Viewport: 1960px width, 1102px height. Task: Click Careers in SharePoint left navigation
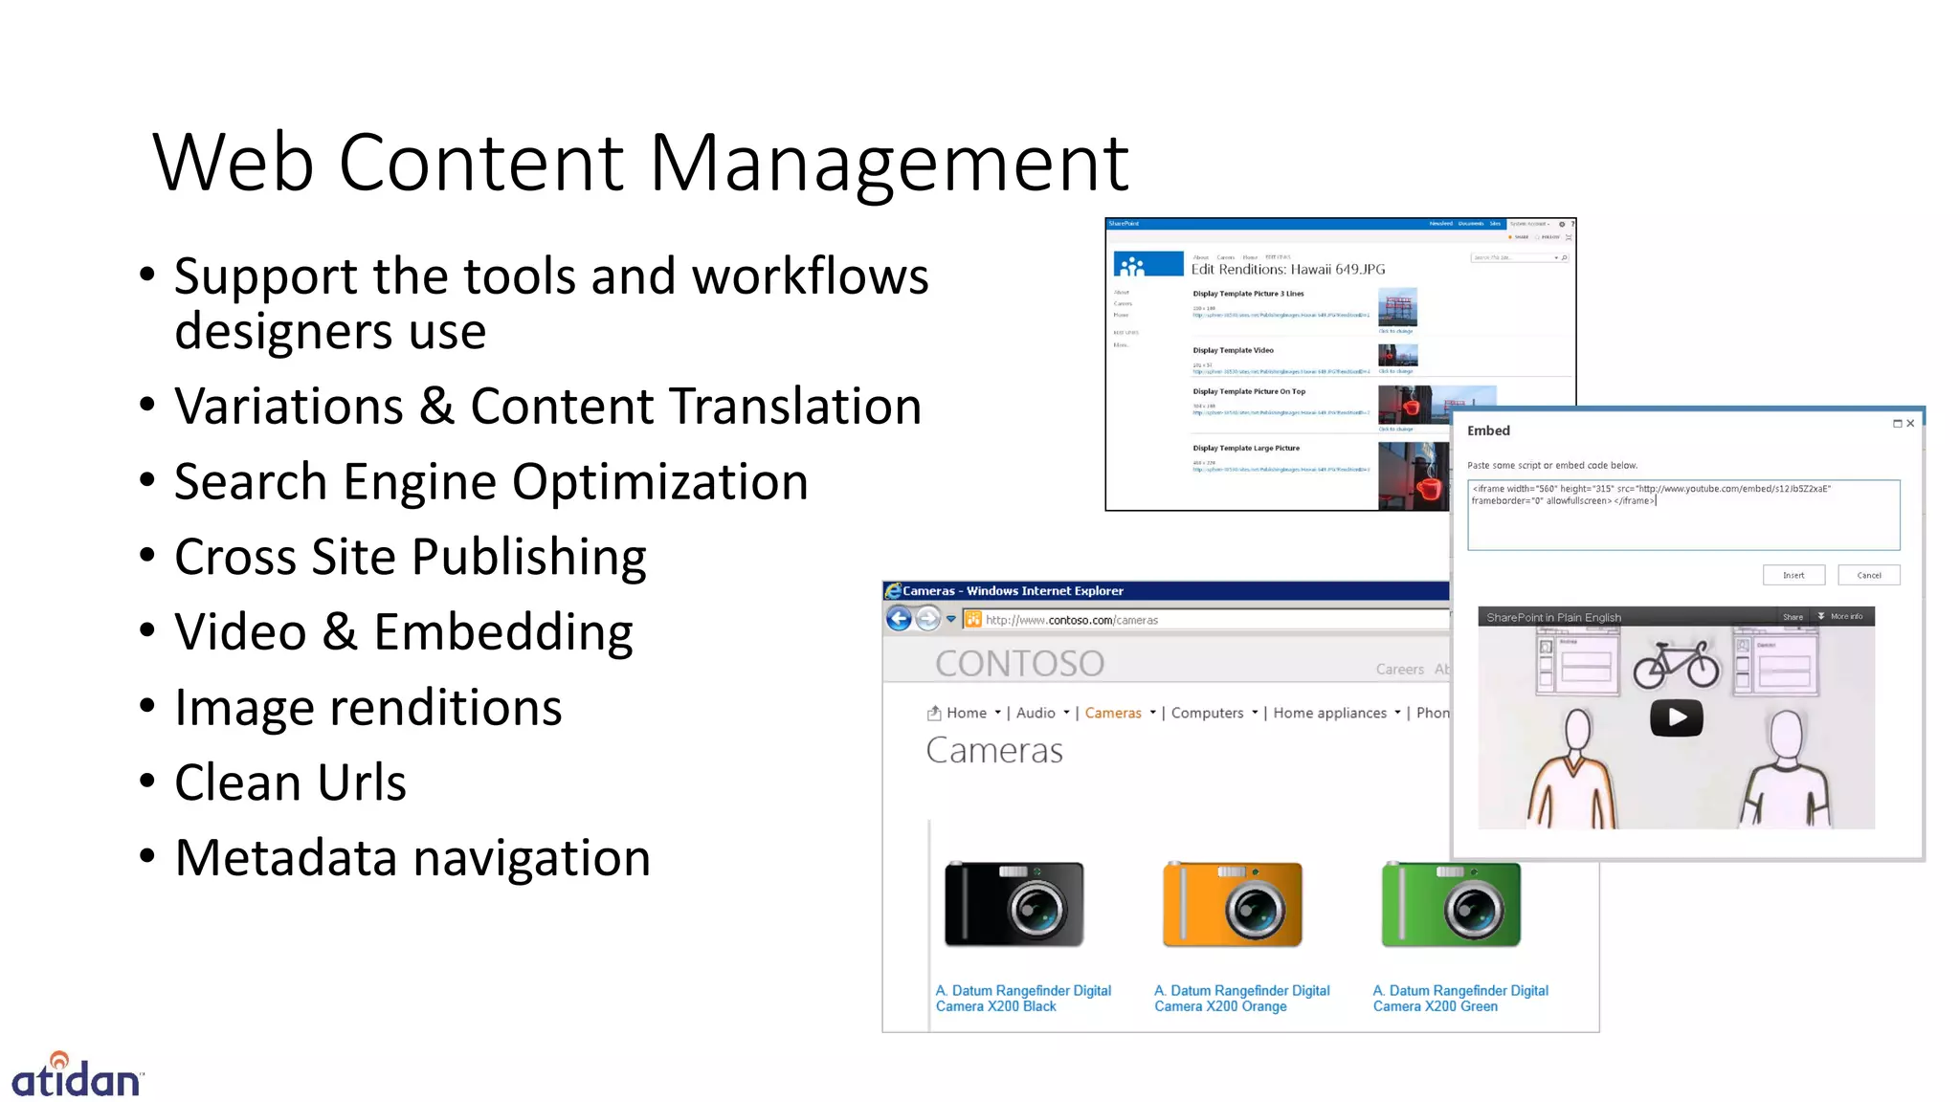1123,303
